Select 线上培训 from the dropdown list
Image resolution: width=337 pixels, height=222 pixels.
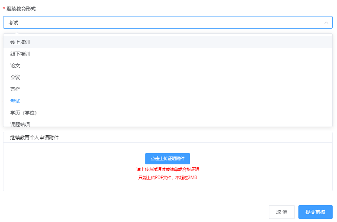pyautogui.click(x=20, y=42)
